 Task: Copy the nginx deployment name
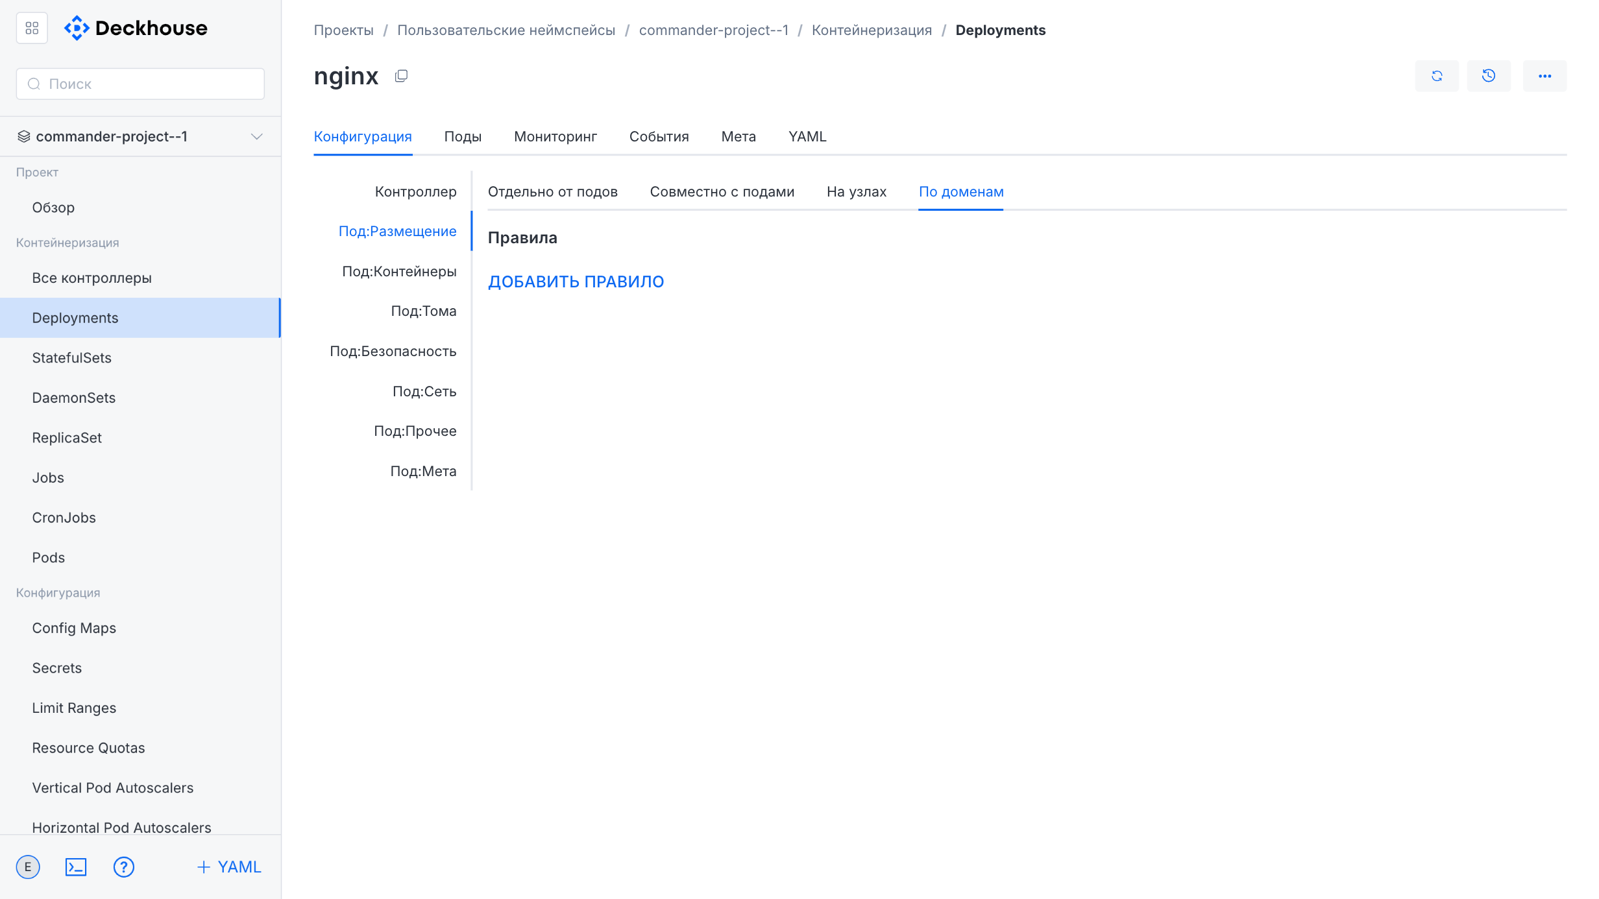[x=402, y=76]
